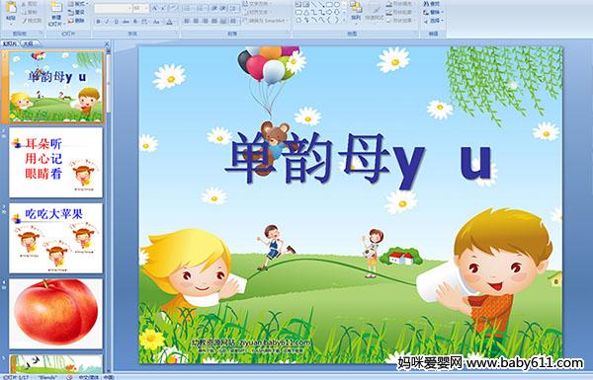Select the straight line shape in shapes gallery
593x380 pixels.
pos(313,4)
